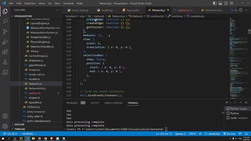Open notifications bell in status bar
Viewport: 251px width, 141px height.
[246, 134]
